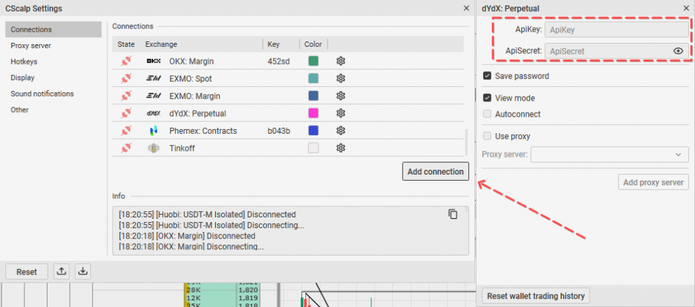Click connection state icon for OKX: Margin
The image size is (695, 307).
126,61
